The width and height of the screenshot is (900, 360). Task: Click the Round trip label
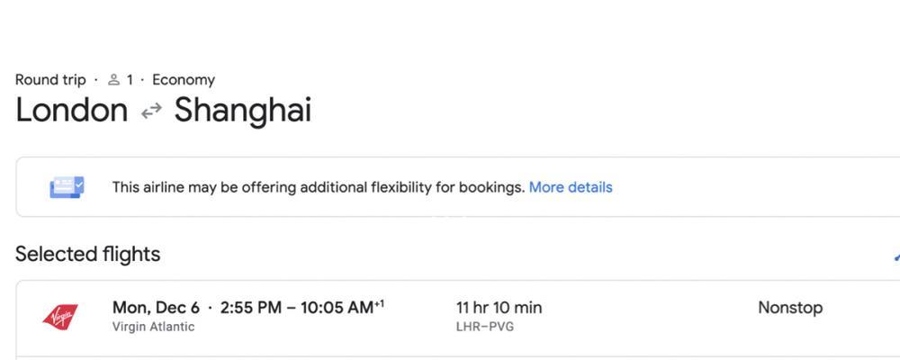pyautogui.click(x=50, y=80)
